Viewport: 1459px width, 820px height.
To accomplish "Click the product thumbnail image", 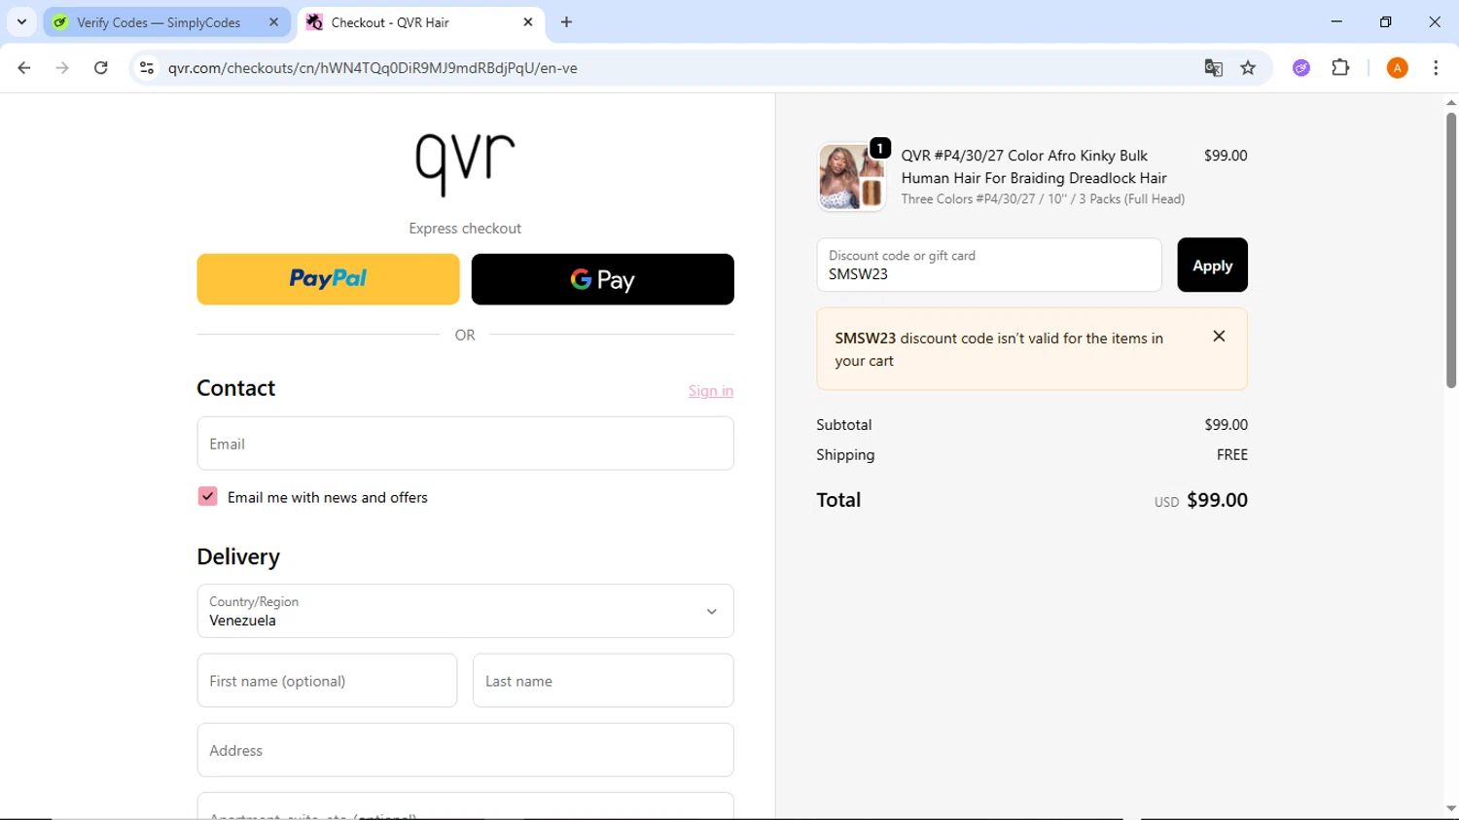I will [852, 177].
